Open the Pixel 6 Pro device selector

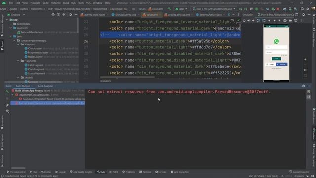pos(214,9)
